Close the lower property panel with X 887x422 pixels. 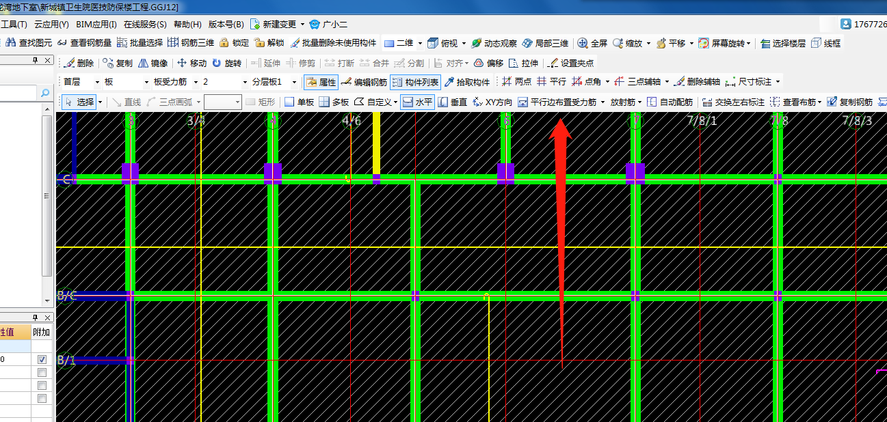pos(47,318)
